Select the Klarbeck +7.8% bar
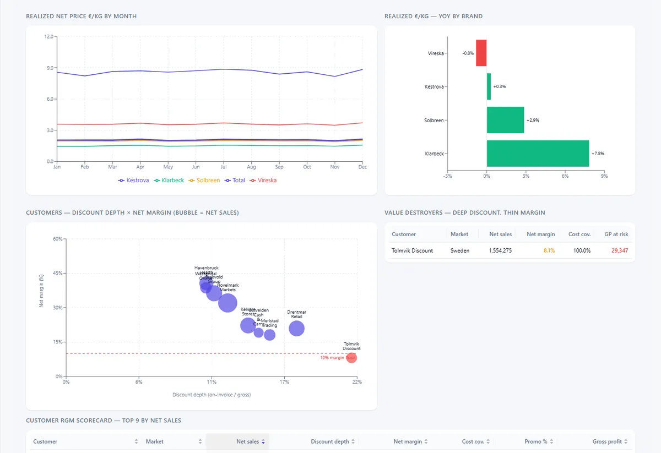 pos(538,154)
